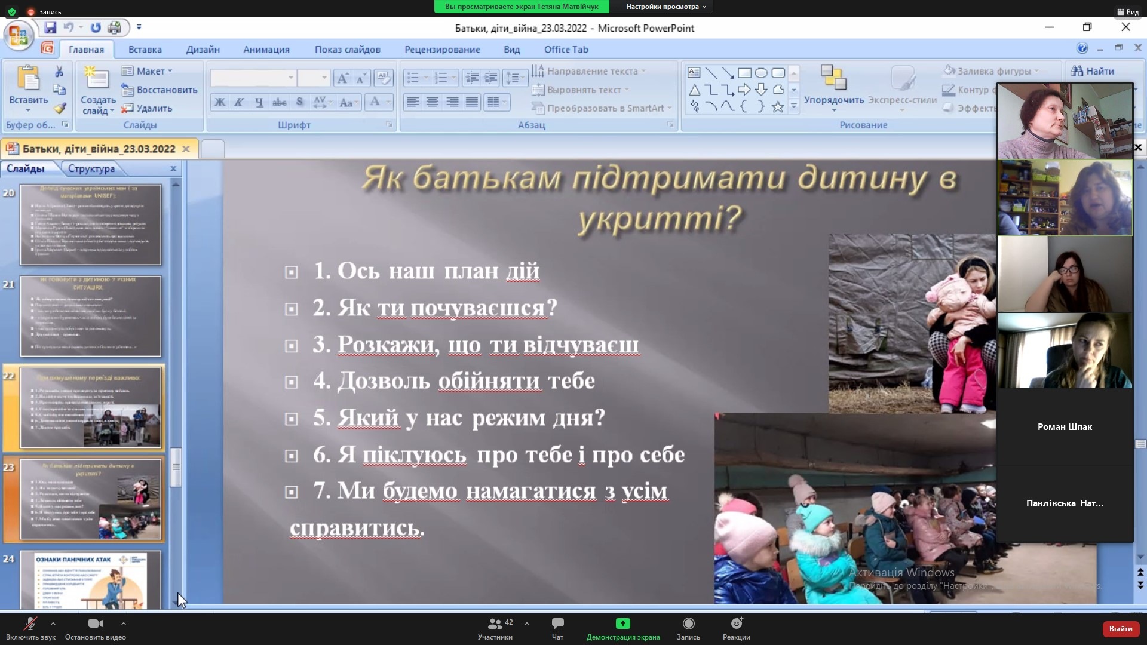Click the red Выйти leave button

[1120, 628]
